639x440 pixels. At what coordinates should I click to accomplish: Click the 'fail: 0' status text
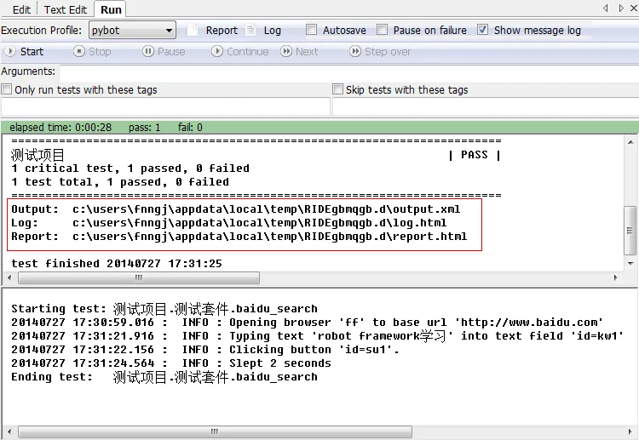[x=190, y=128]
